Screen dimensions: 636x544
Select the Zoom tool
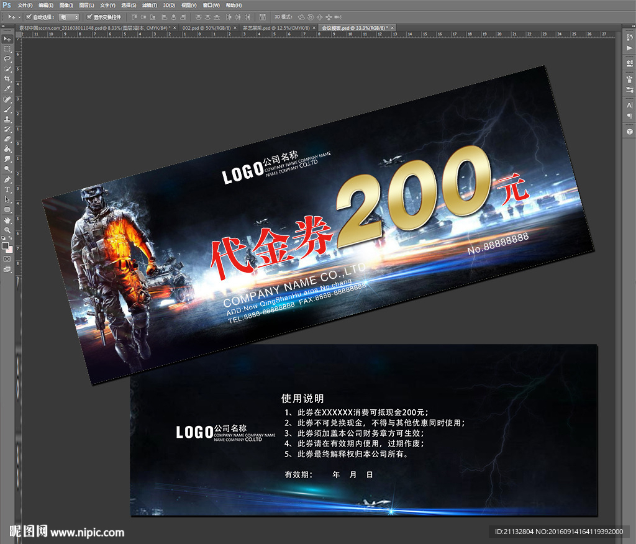point(7,230)
